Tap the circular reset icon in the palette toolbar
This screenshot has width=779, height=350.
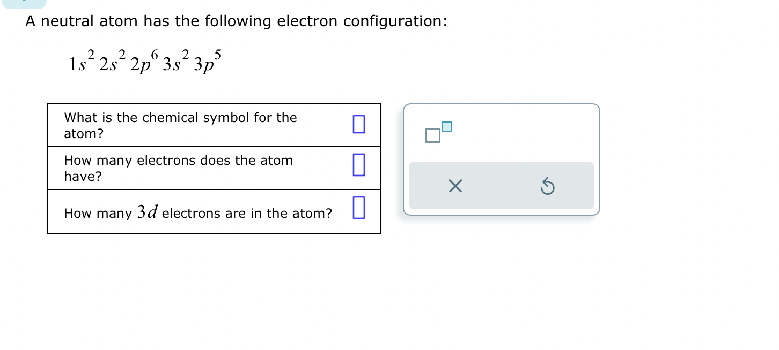point(547,186)
